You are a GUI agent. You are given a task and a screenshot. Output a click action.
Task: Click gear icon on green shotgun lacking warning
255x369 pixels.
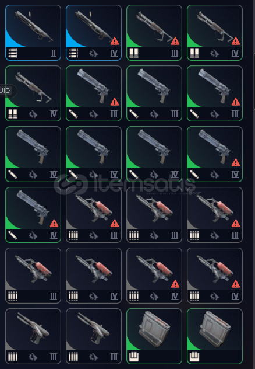click(x=33, y=114)
